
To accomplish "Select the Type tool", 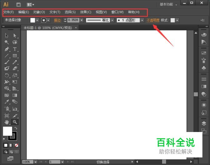I will click(15, 49).
